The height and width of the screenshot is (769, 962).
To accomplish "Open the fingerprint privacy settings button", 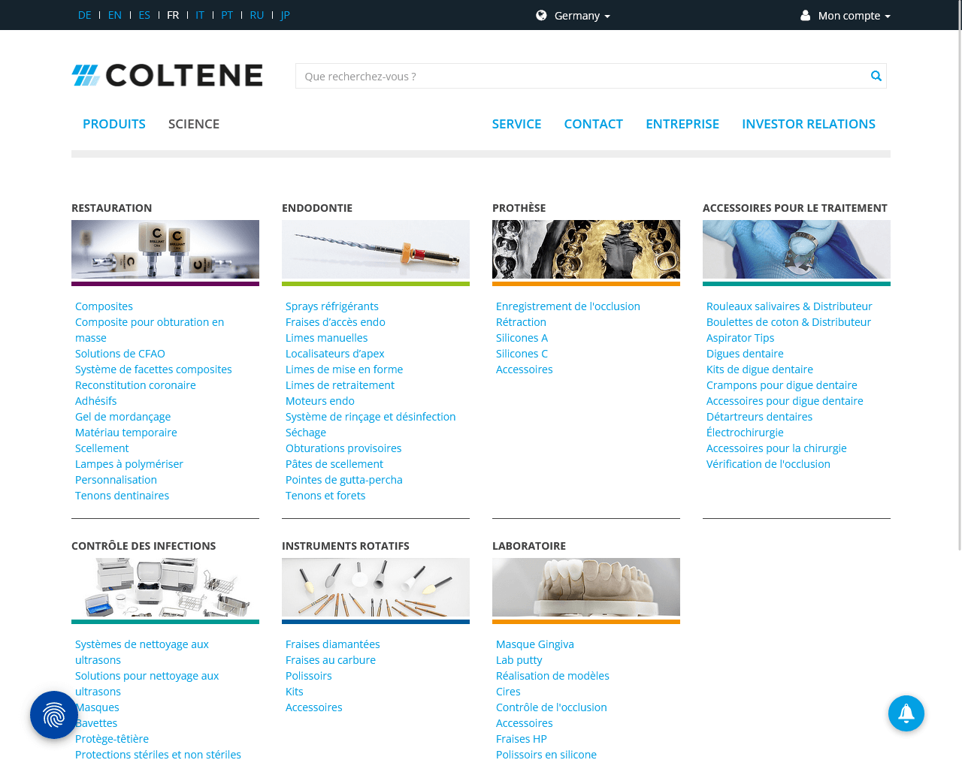I will tap(54, 715).
